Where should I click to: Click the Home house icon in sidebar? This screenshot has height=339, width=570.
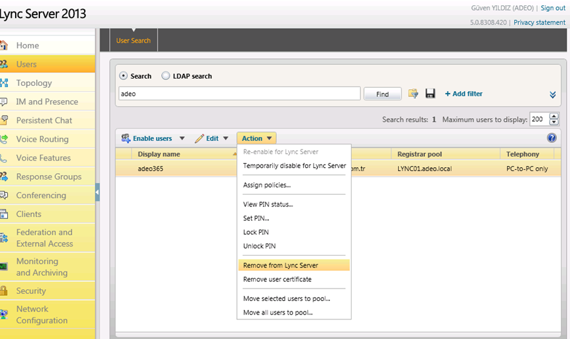[x=4, y=45]
